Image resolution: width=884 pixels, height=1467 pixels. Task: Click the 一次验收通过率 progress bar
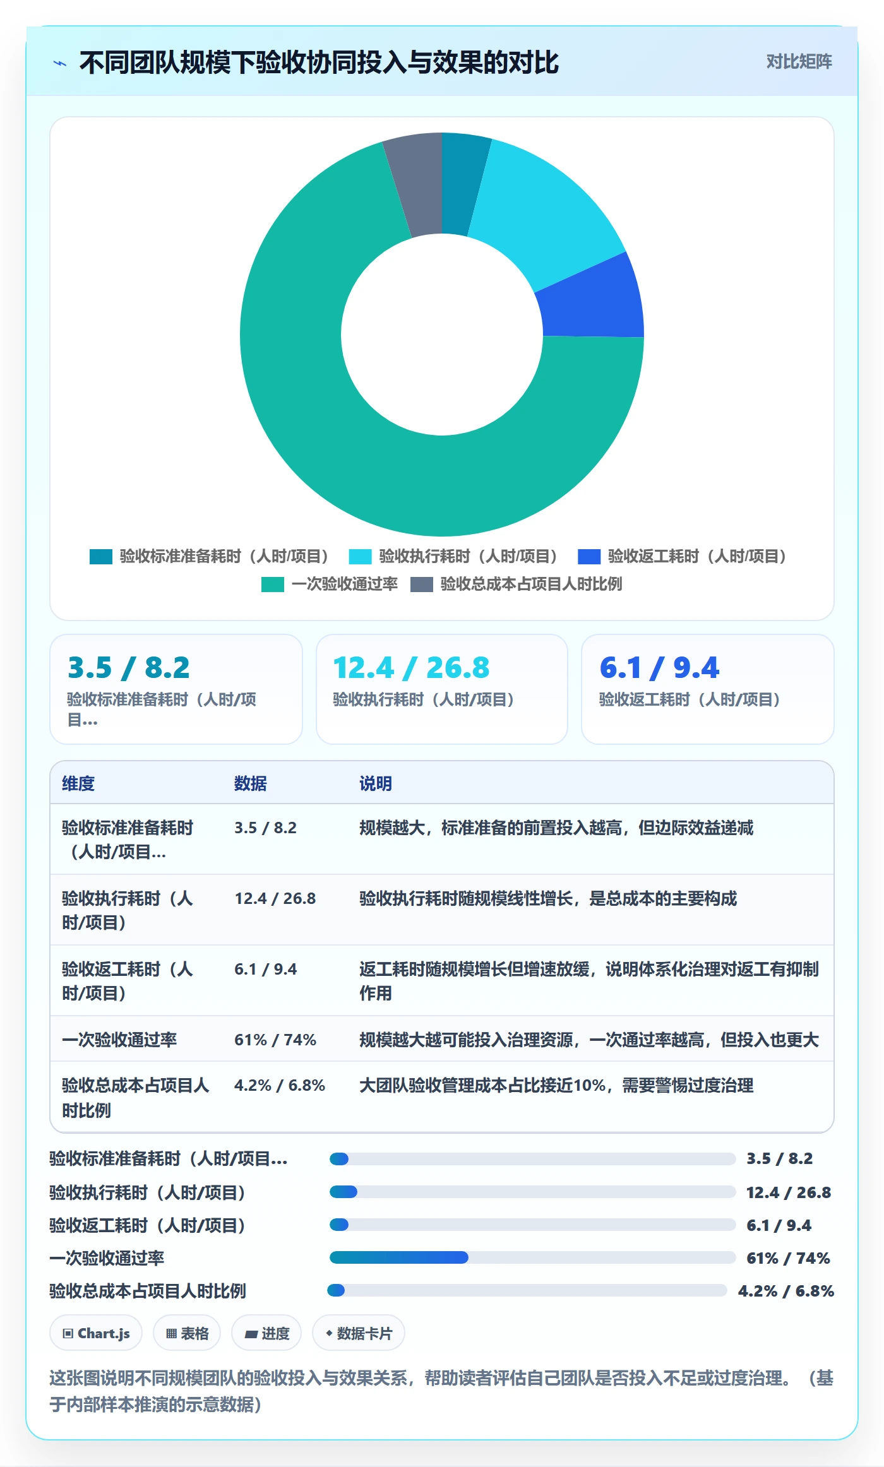[x=532, y=1257]
